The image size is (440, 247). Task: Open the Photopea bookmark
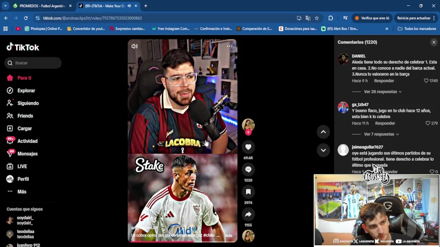point(44,29)
